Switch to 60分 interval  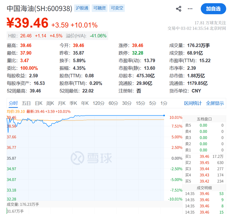tap(113, 103)
